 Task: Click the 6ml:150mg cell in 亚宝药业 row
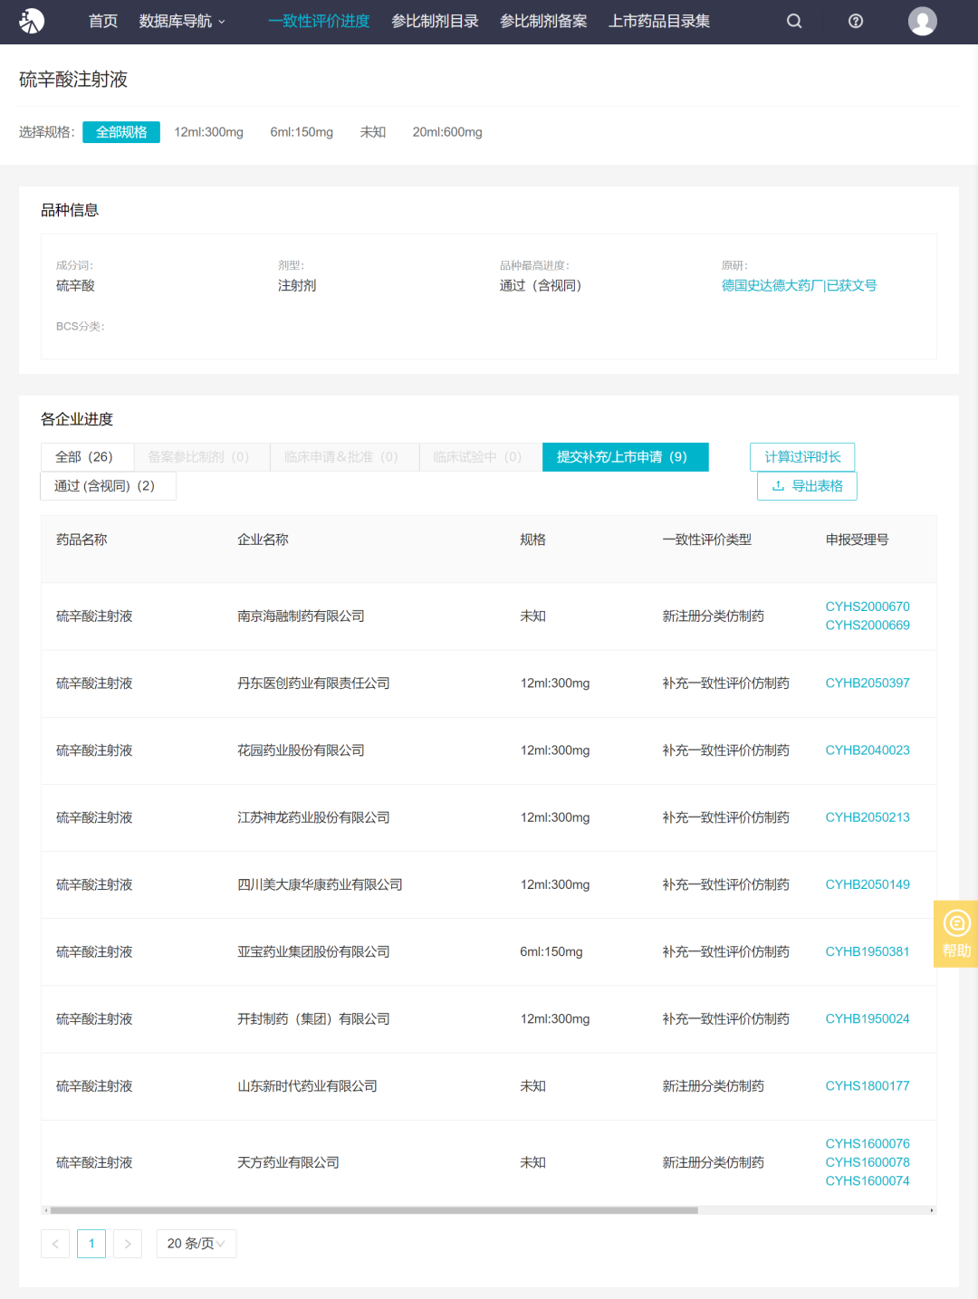coord(551,951)
